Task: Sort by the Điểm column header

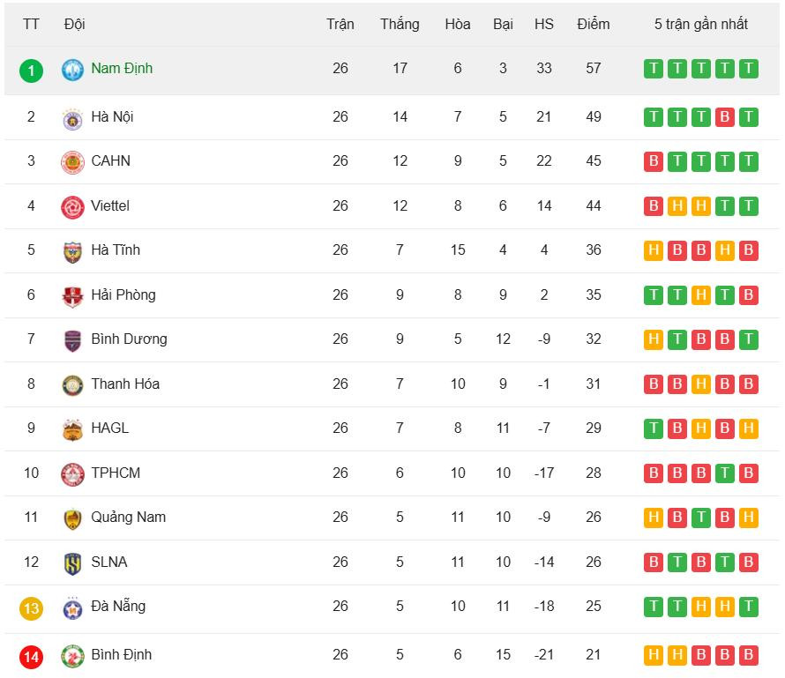Action: (593, 25)
